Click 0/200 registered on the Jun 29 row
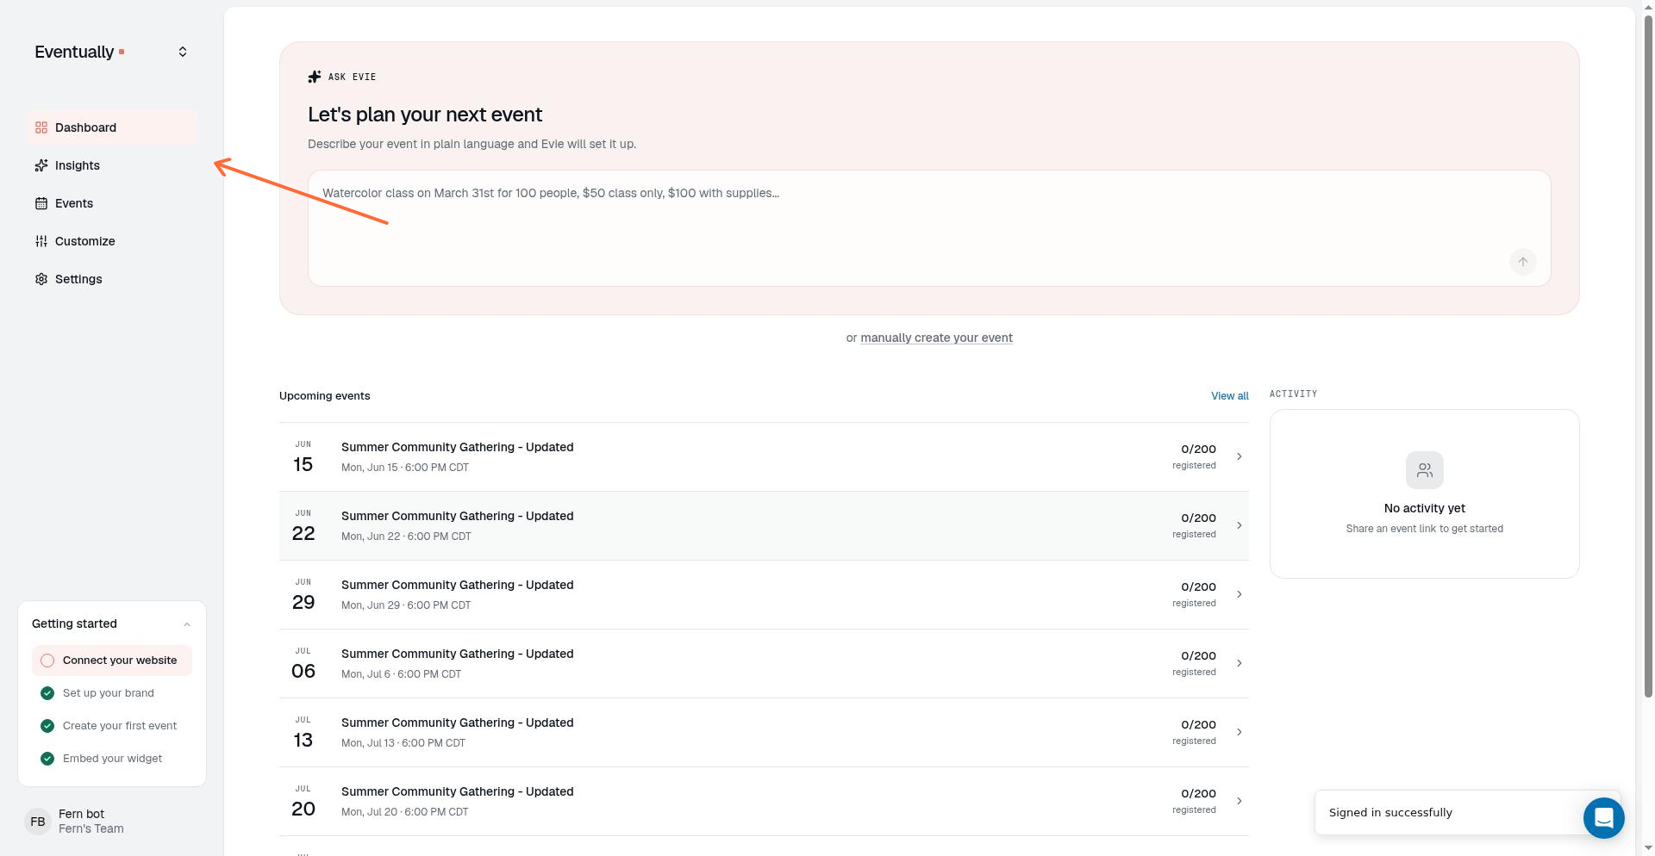The image size is (1655, 856). coord(1195,594)
